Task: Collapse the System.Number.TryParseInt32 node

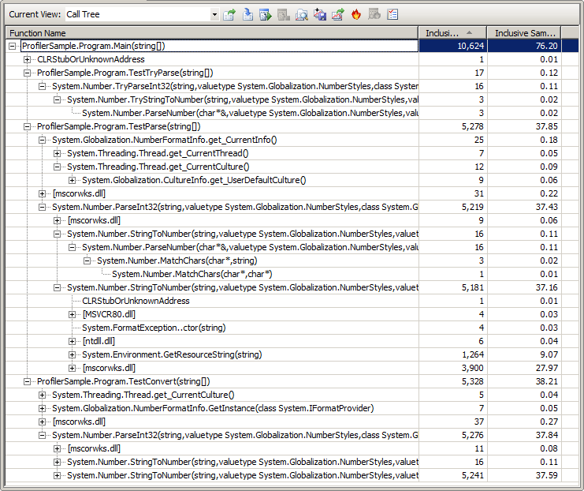Action: 42,87
